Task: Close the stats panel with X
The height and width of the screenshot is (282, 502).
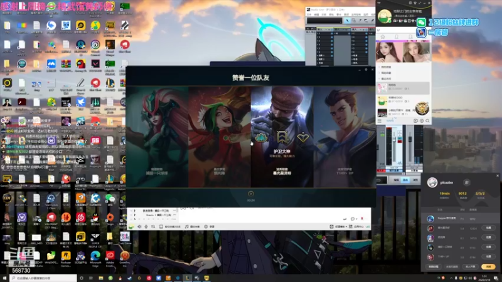Action: [498, 175]
